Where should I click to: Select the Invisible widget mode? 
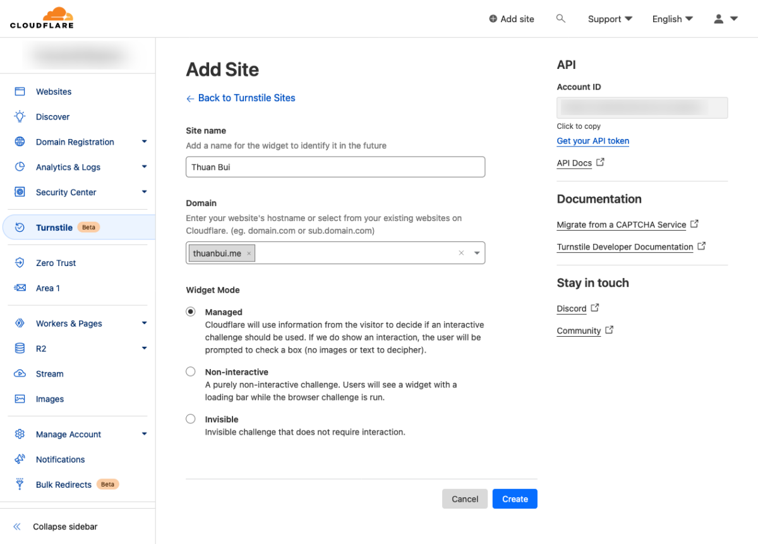tap(191, 419)
